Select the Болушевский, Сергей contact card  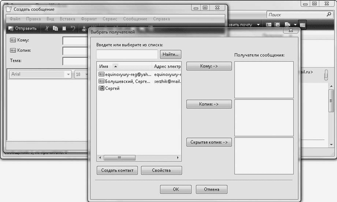124,81
